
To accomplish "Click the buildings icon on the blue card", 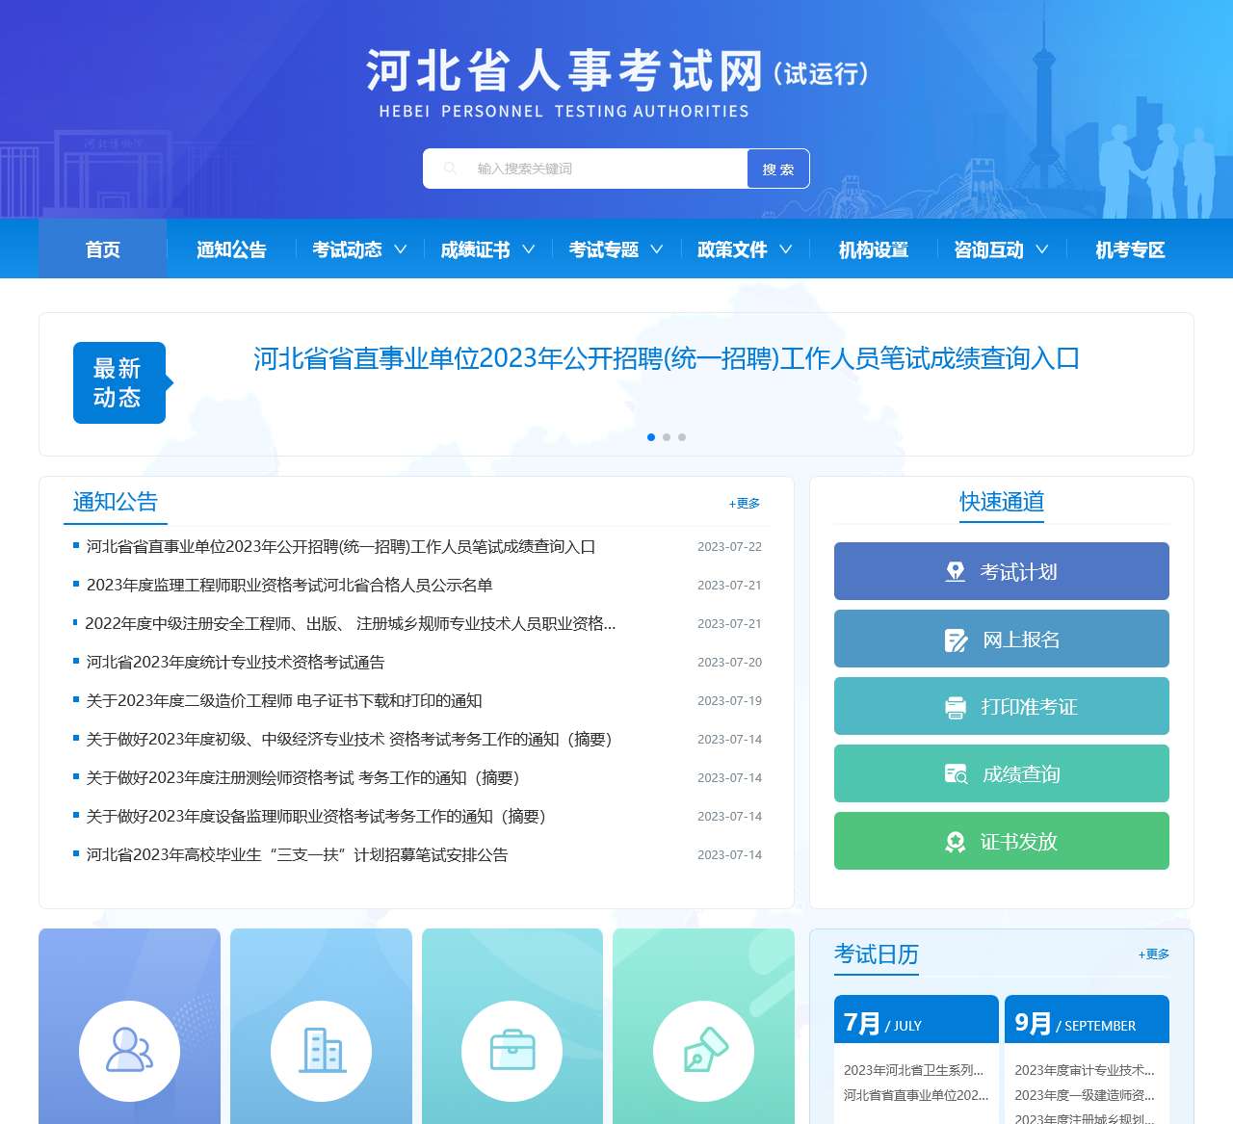I will click(321, 1050).
